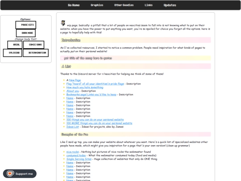
Task: Open the Links nav item
Action: pyautogui.click(x=149, y=5)
